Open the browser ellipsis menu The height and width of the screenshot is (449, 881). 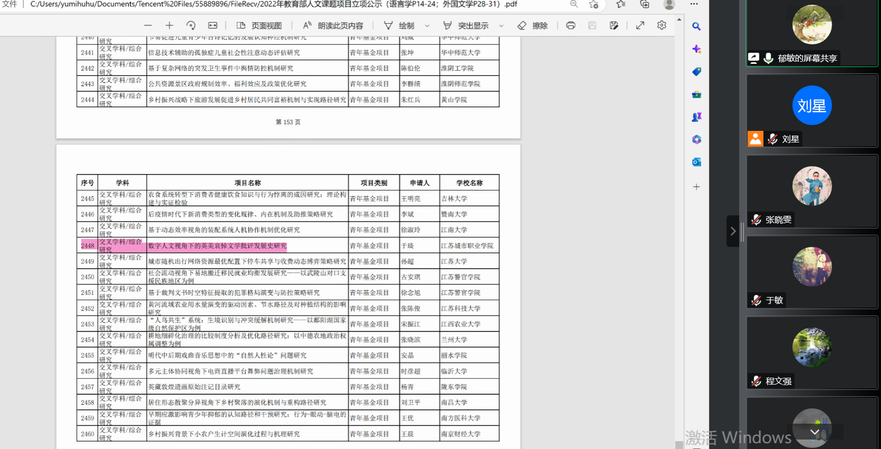694,4
